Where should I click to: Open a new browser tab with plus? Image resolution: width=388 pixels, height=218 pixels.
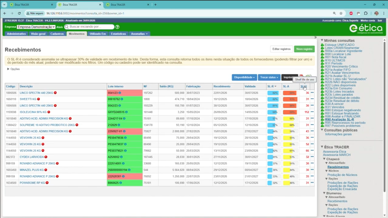point(155,5)
